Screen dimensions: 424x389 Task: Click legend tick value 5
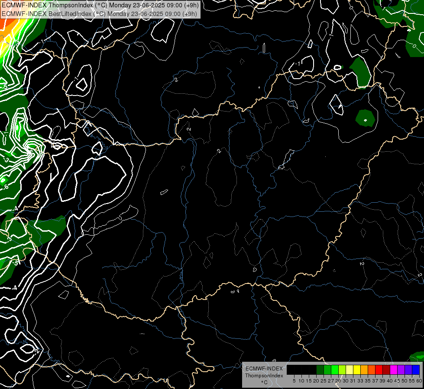pos(294,381)
